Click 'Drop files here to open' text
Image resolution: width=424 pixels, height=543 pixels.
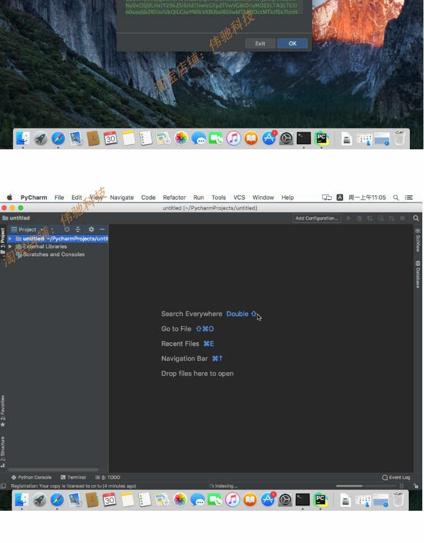197,374
